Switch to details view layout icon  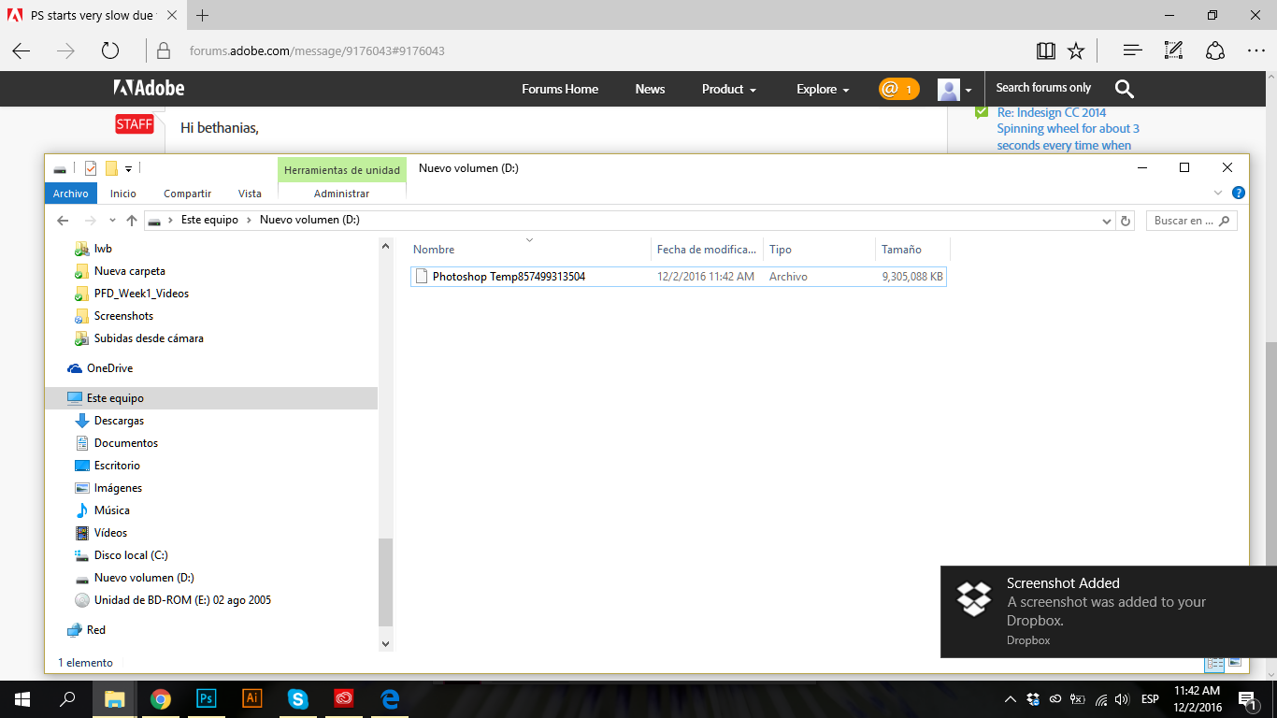point(1214,663)
